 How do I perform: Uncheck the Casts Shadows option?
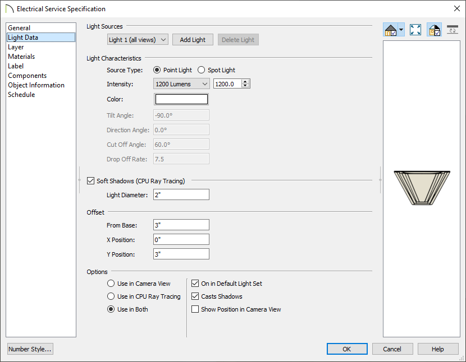(x=195, y=296)
